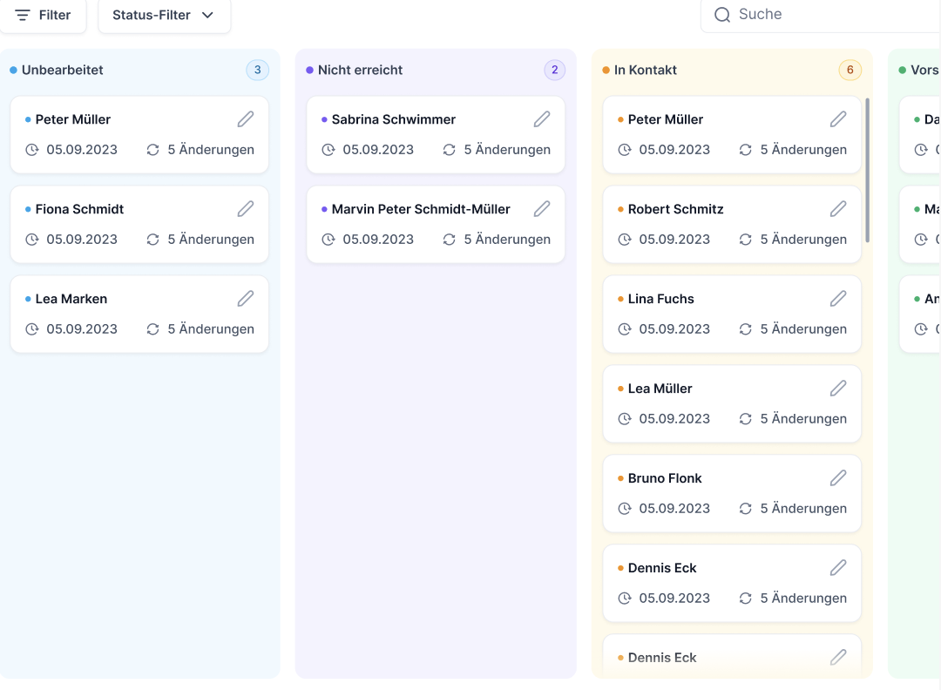The image size is (941, 690).
Task: Click 5 Änderungen on Fiona Schmidt card
Action: coord(211,240)
